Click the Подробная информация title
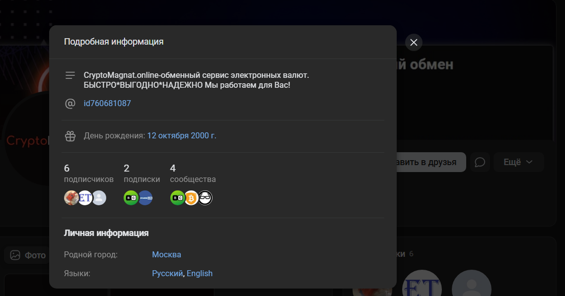This screenshot has width=565, height=296. tap(114, 42)
